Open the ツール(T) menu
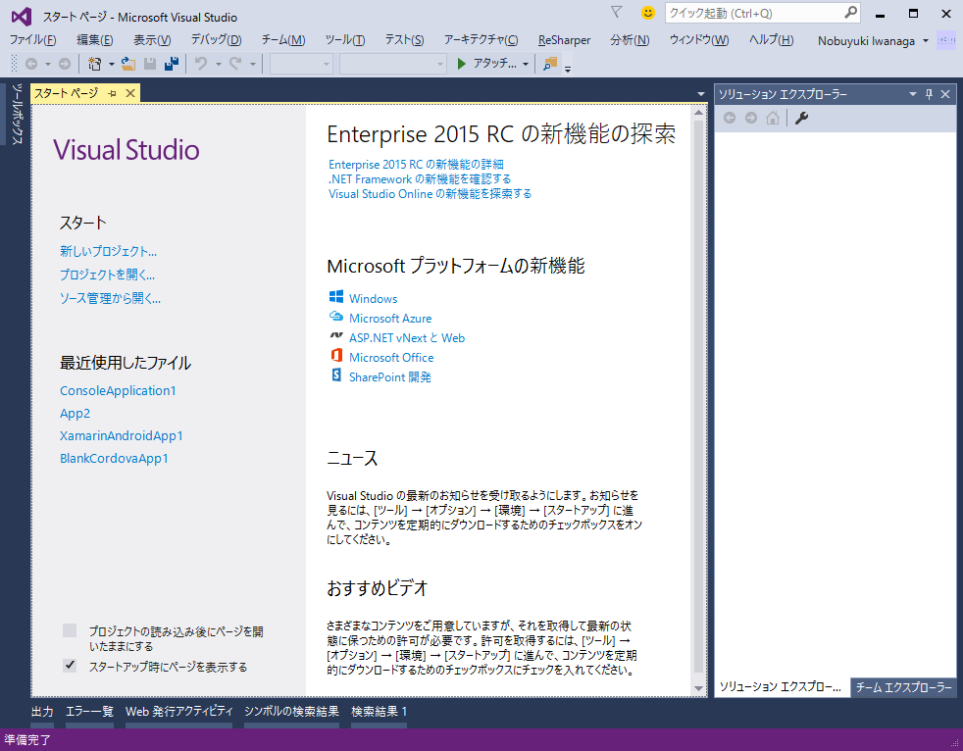 tap(345, 40)
